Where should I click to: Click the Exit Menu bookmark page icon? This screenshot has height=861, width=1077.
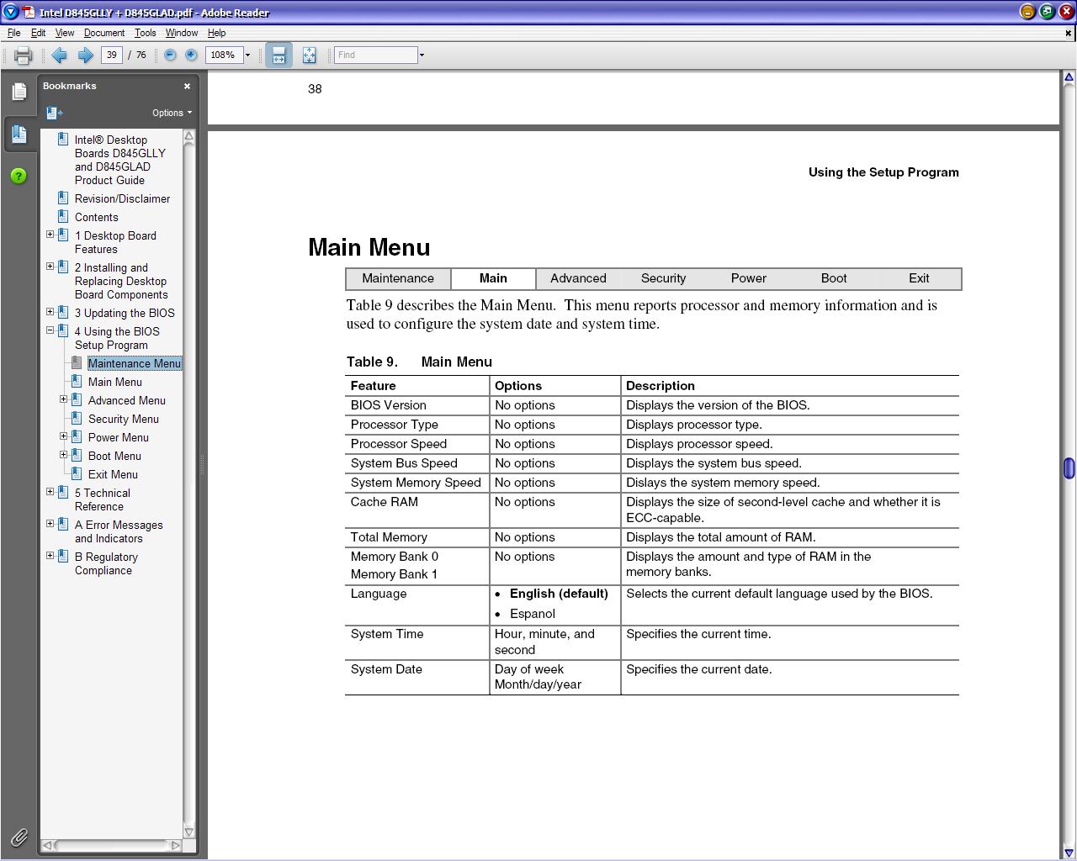pyautogui.click(x=77, y=473)
